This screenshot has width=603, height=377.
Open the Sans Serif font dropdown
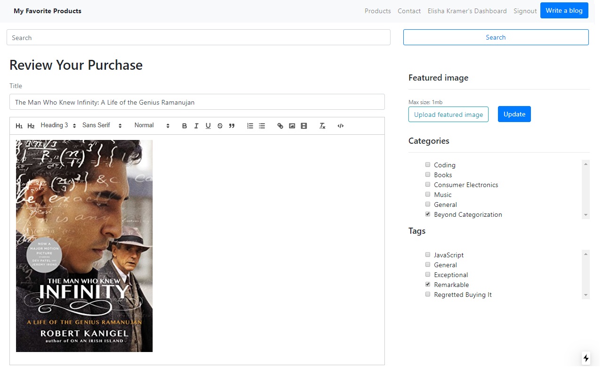click(102, 125)
